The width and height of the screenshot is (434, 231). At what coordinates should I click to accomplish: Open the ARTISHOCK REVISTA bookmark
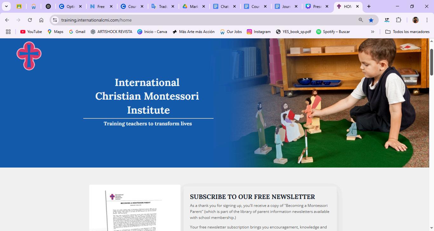click(111, 32)
